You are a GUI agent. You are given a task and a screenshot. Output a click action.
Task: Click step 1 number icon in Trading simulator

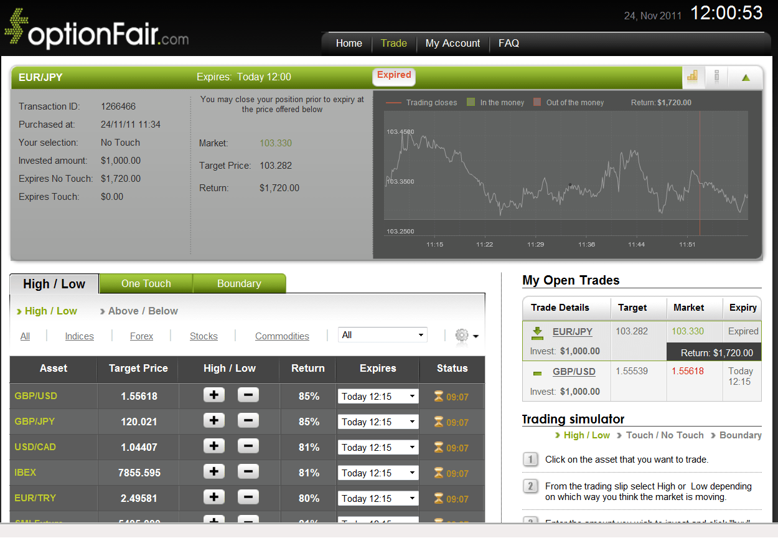coord(530,460)
